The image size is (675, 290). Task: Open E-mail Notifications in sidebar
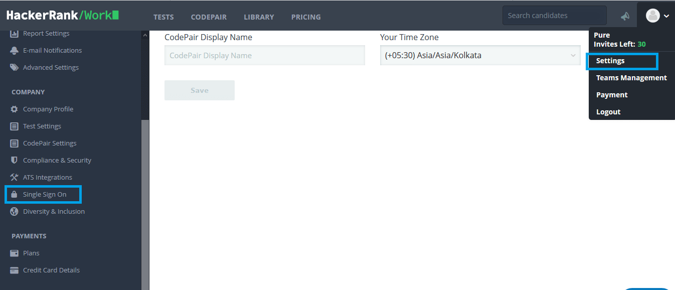[x=52, y=51]
